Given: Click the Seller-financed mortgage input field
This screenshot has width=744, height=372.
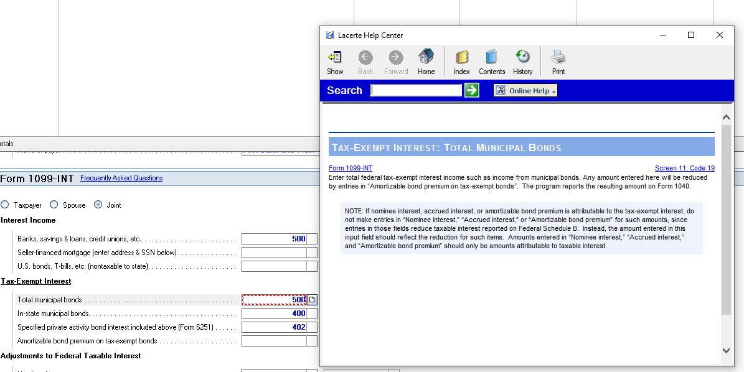Looking at the screenshot, I should (x=274, y=253).
